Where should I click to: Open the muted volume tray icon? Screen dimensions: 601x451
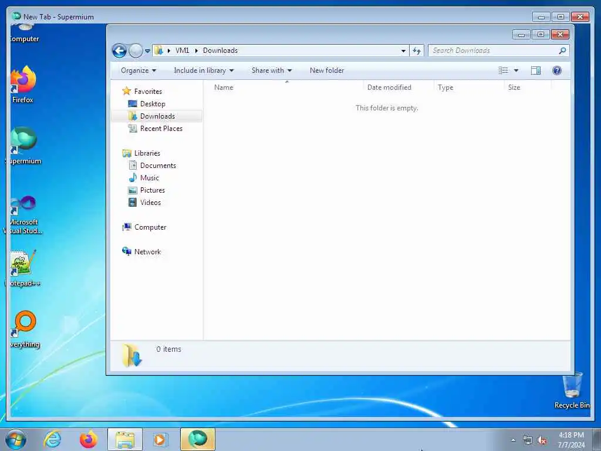[x=542, y=440]
